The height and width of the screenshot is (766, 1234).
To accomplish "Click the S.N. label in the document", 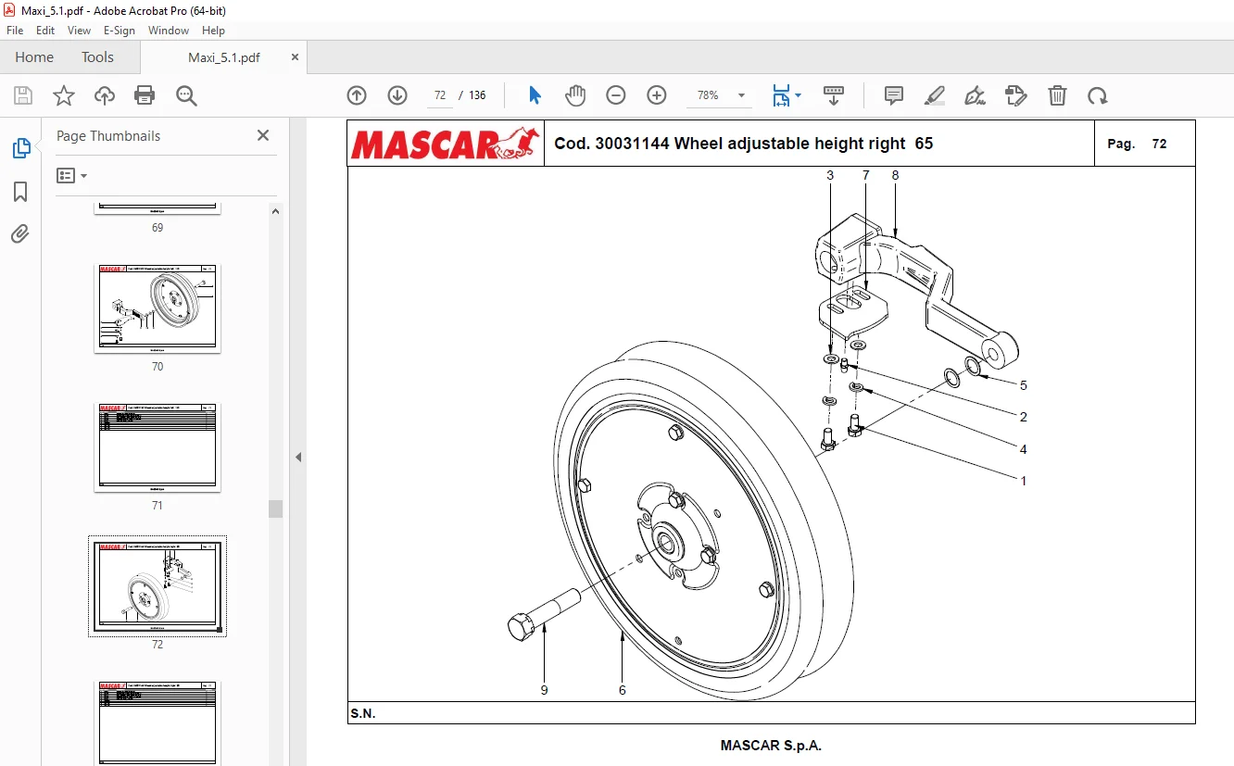I will click(x=363, y=713).
